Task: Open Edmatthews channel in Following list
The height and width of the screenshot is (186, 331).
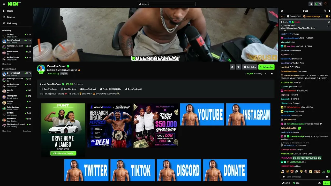Action: coord(17,53)
